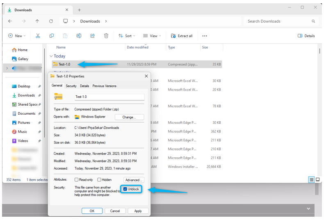Sort by Date modified column header

tap(138, 47)
